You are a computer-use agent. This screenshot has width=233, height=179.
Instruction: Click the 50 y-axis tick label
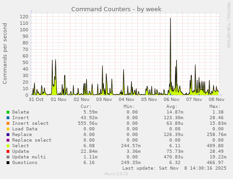click(x=25, y=62)
